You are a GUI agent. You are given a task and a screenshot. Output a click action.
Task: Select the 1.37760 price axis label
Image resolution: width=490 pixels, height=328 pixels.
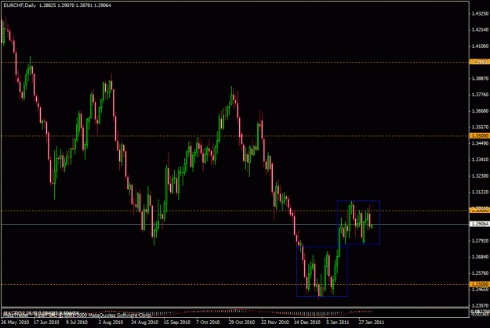(x=480, y=95)
